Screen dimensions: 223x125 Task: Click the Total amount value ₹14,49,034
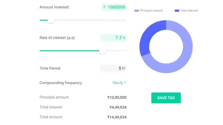[117, 117]
